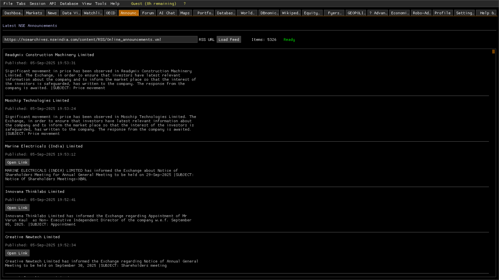Screen dimensions: 499x280
Task: Open the Session menu
Action: pos(37,4)
